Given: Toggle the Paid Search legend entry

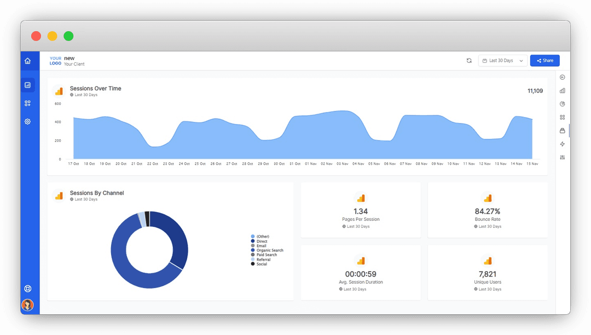Looking at the screenshot, I should pos(264,255).
